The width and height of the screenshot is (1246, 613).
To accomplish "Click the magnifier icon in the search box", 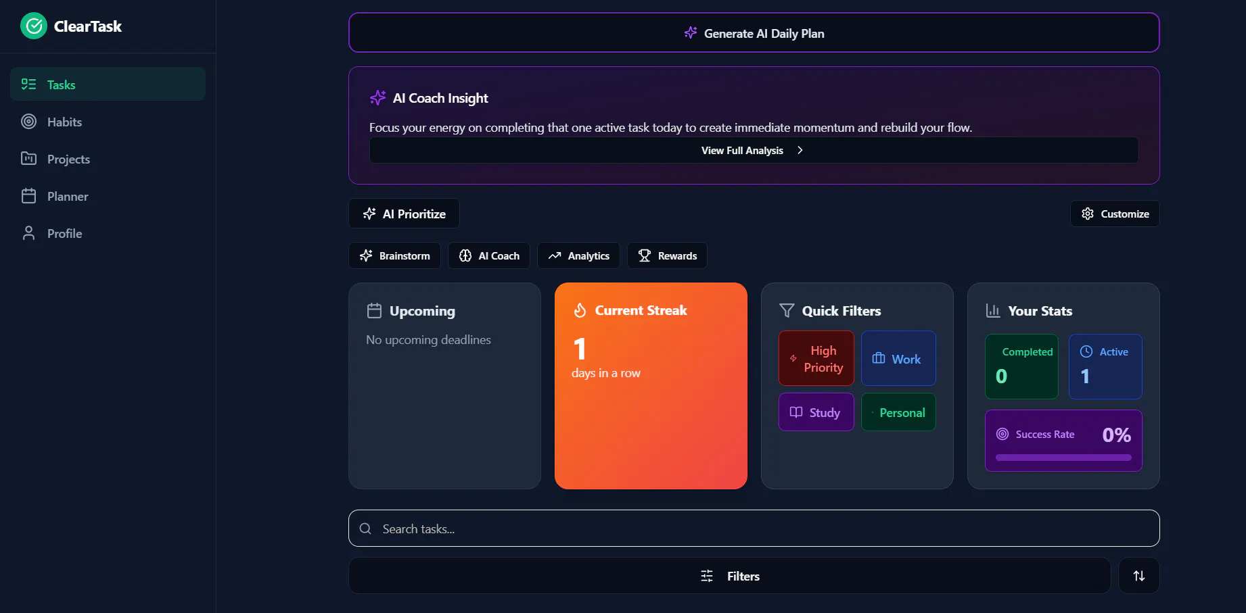I will [365, 529].
